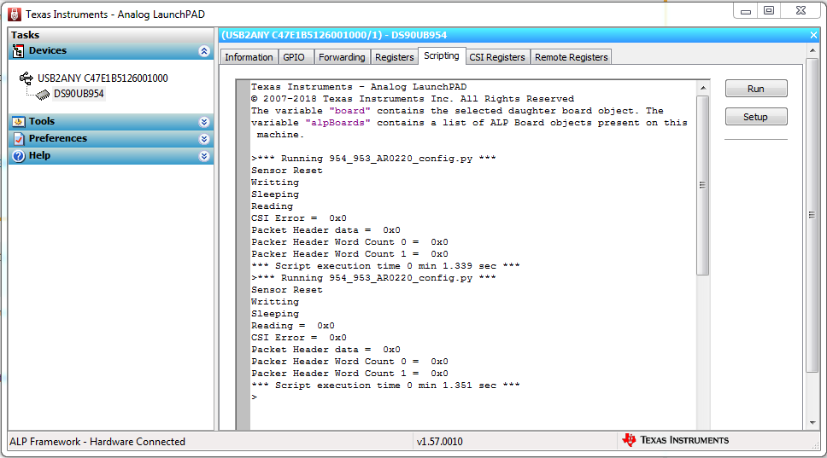Switch to the GPIO tab
The image size is (827, 458).
[294, 57]
